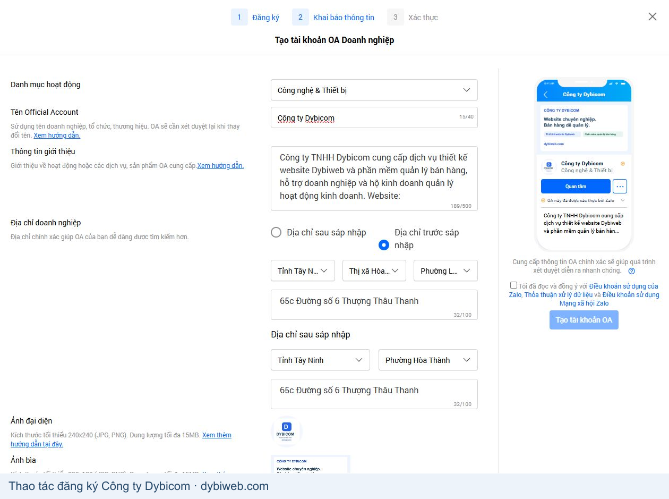669x499 pixels.
Task: Click 'Quan tâm' button in phone preview
Action: click(576, 187)
